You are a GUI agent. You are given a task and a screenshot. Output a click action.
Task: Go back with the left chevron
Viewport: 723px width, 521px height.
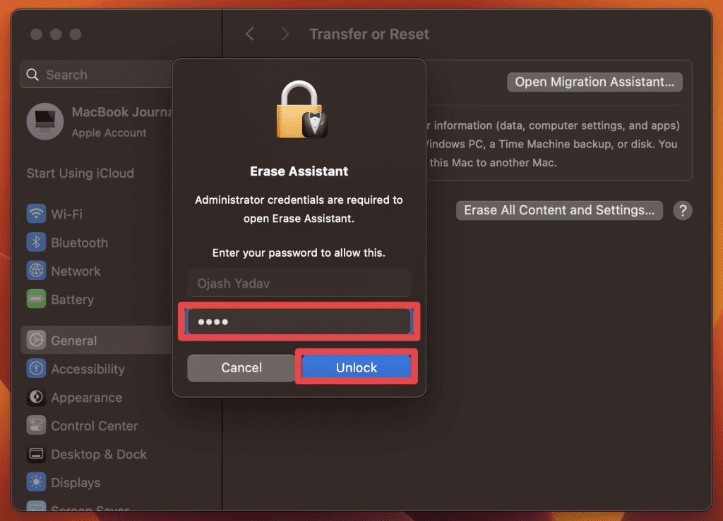[x=250, y=34]
